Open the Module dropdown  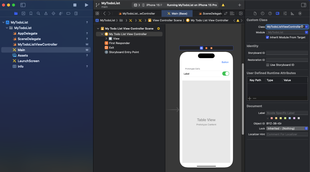(306, 32)
